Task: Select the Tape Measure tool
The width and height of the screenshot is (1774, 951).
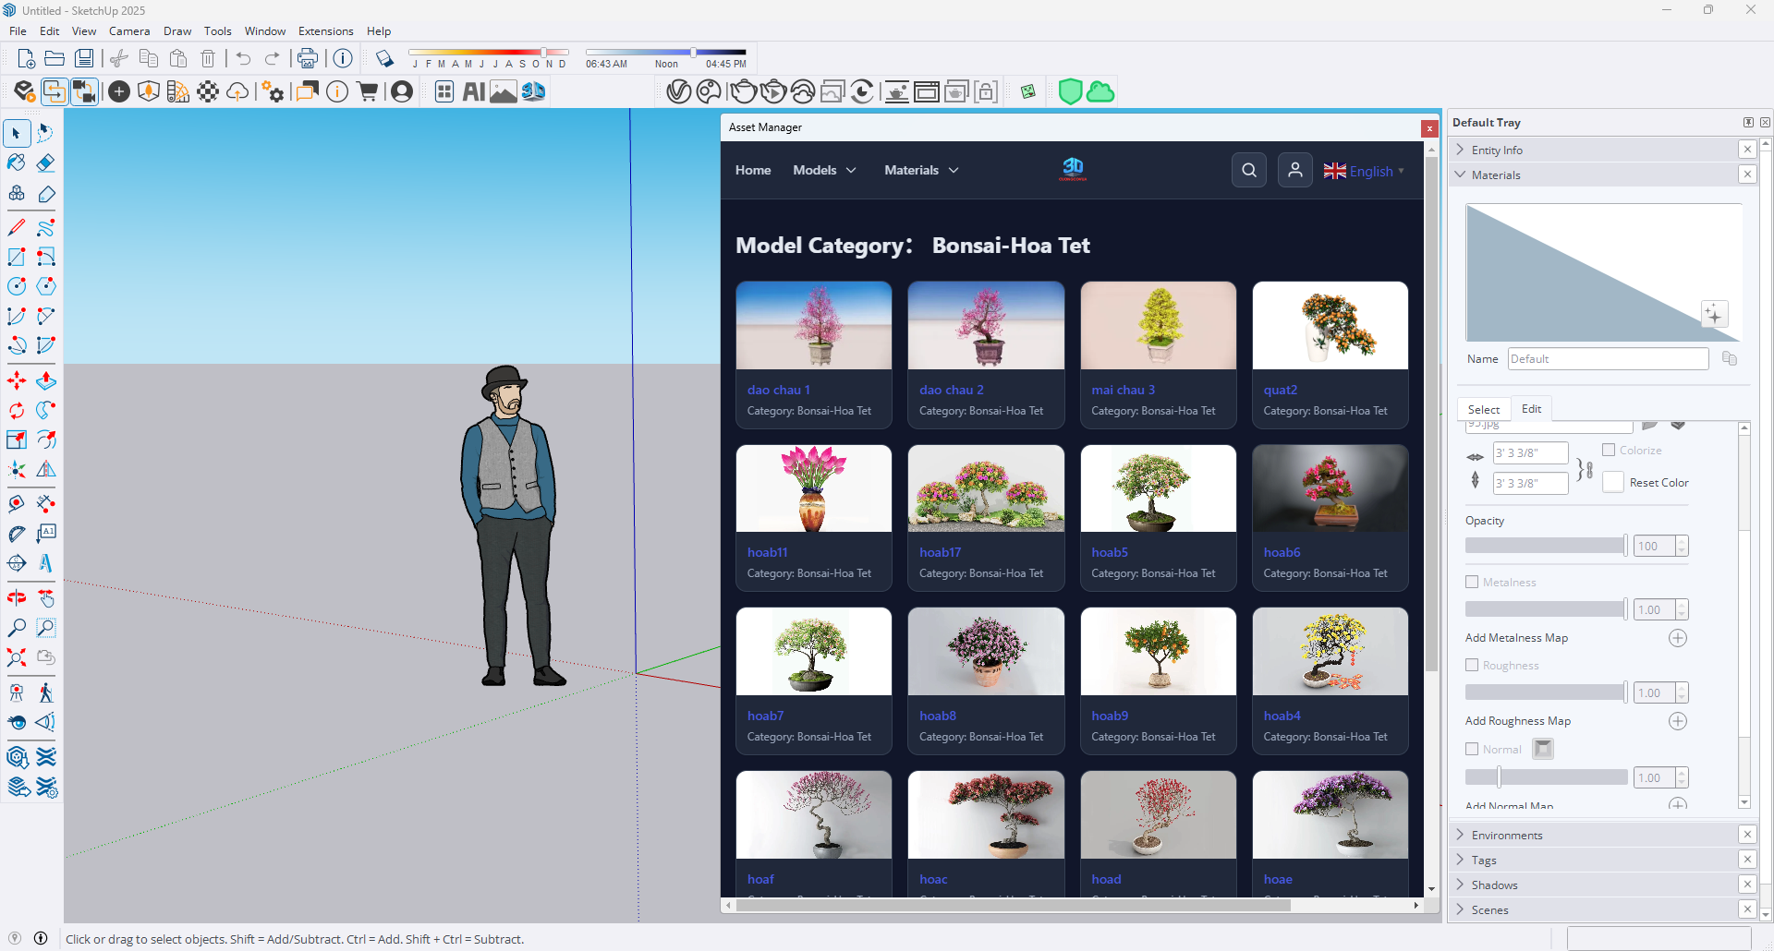Action: (16, 503)
